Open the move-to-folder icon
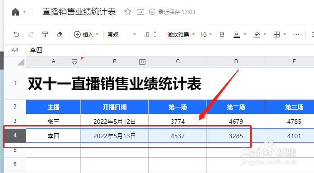314x173 pixels. coord(141,12)
